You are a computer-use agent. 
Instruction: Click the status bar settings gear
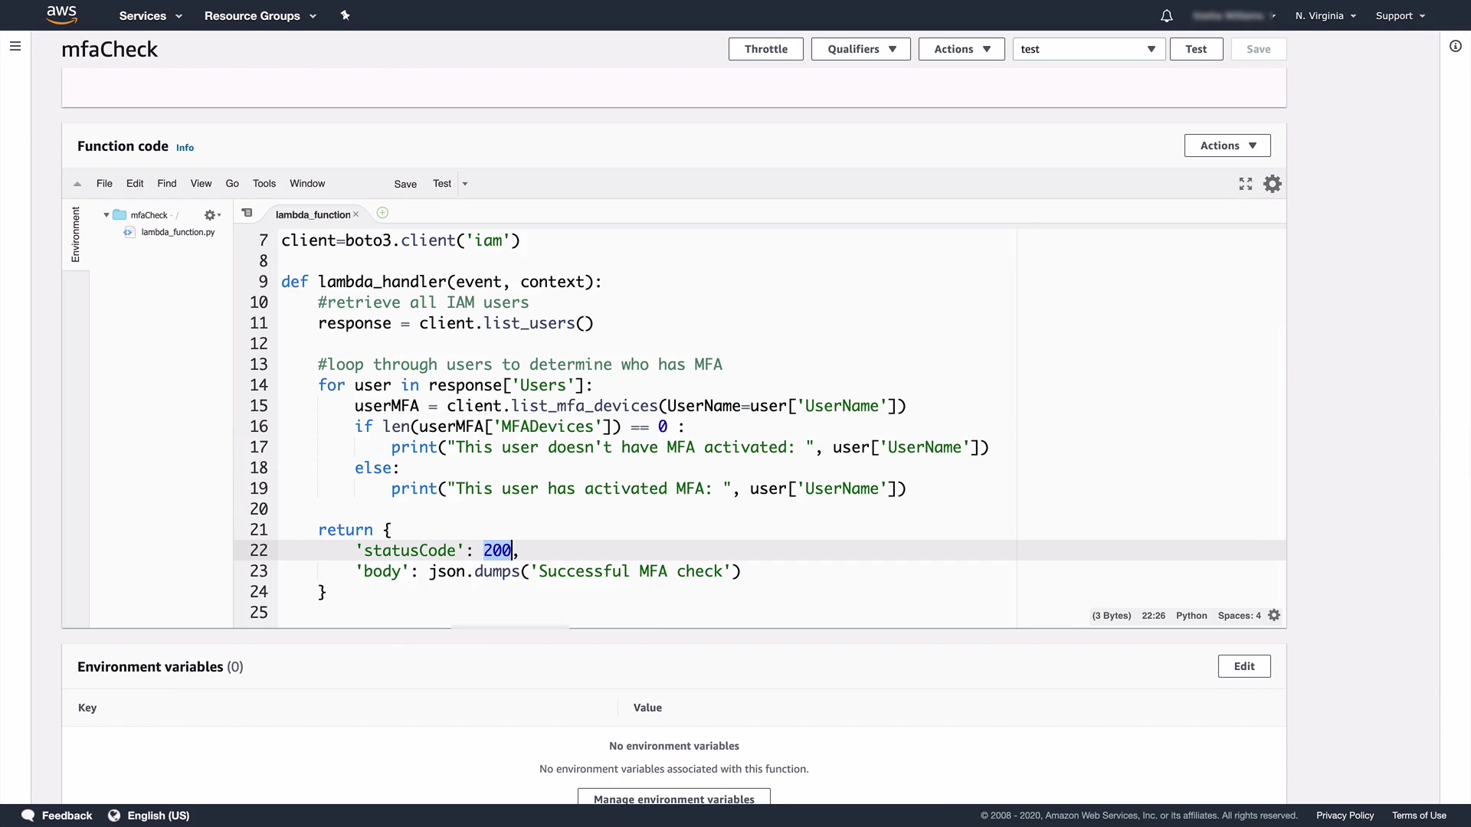pos(1274,616)
